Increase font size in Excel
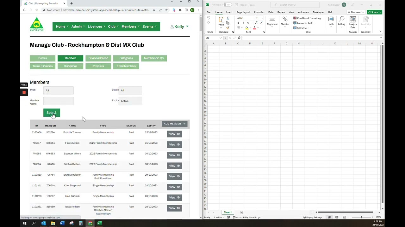 (x=257, y=23)
